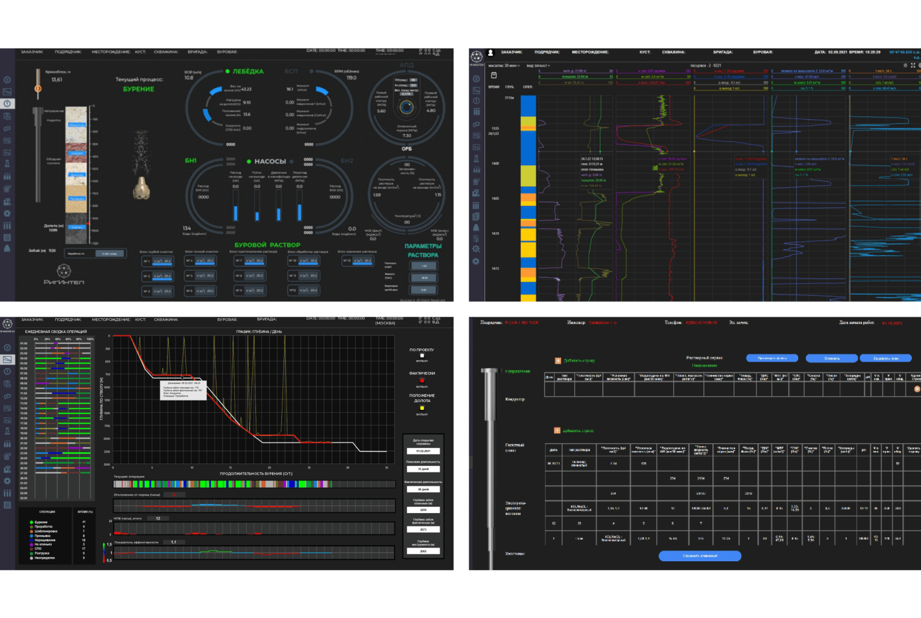Open МАСШТАБ 30 МИН dropdown
Image resolution: width=921 pixels, height=618 pixels.
(x=504, y=65)
